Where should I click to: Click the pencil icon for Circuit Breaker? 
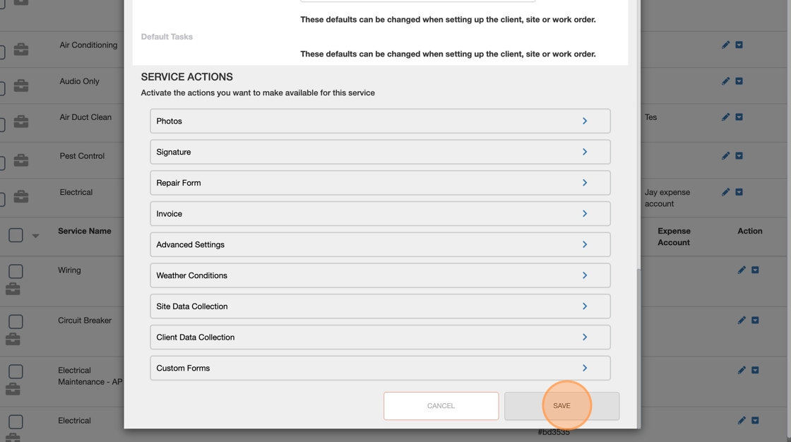pos(742,321)
